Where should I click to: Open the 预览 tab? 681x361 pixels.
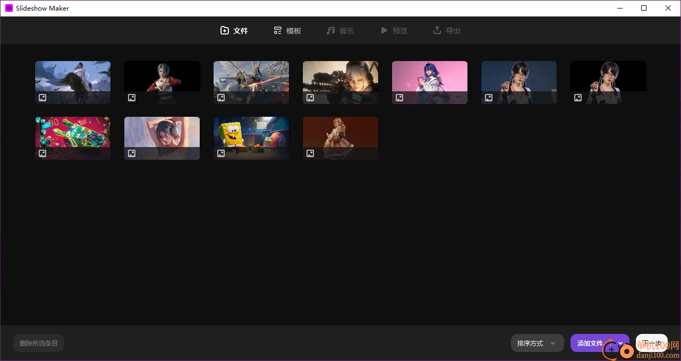click(x=394, y=31)
